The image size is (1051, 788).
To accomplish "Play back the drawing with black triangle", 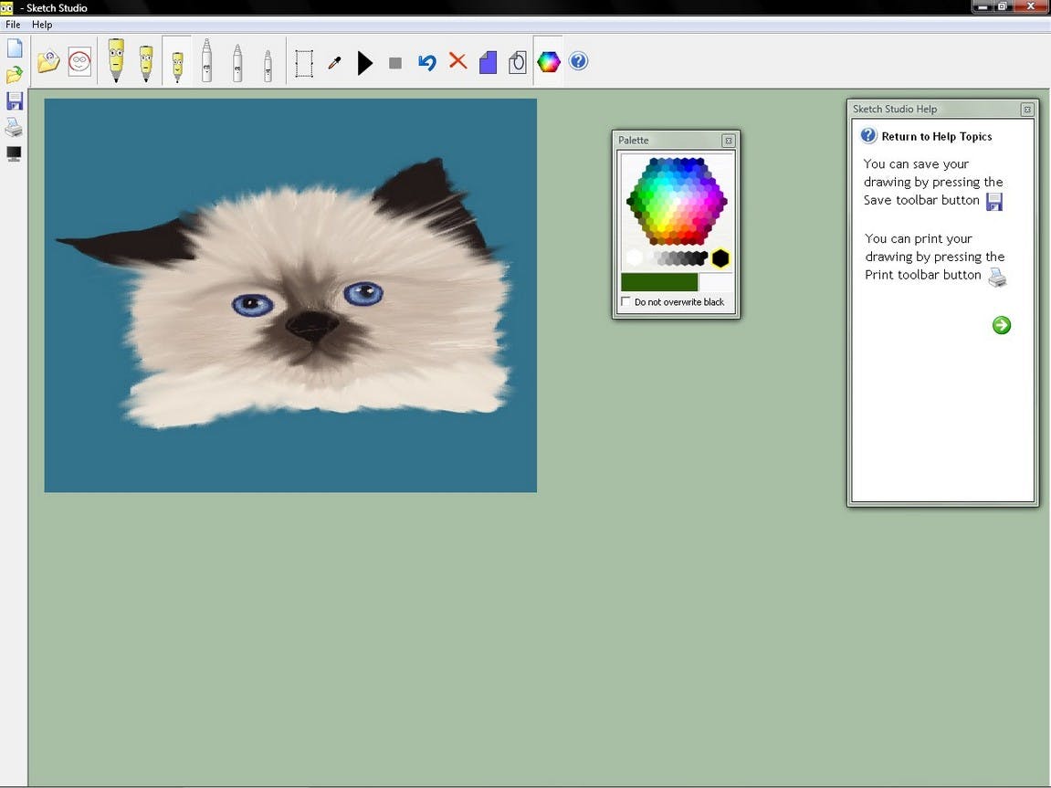I will pyautogui.click(x=364, y=63).
